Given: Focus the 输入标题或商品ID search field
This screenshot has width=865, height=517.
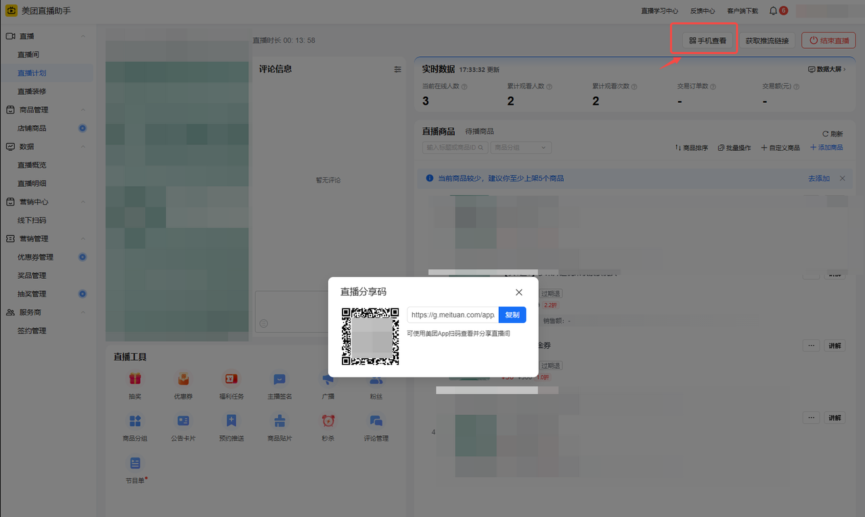Looking at the screenshot, I should pyautogui.click(x=455, y=148).
